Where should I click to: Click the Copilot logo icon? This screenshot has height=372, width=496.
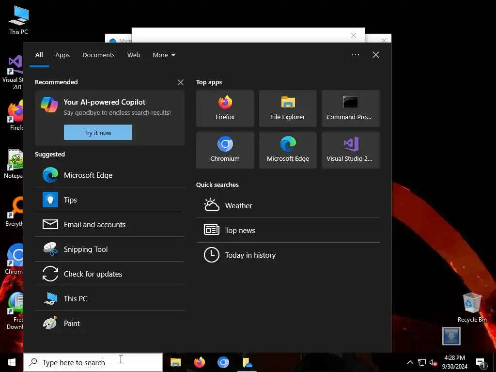[49, 105]
